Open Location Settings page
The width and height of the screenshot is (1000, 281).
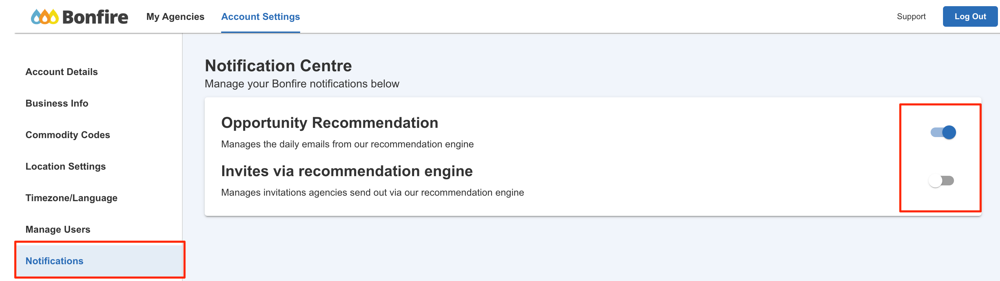pyautogui.click(x=66, y=167)
